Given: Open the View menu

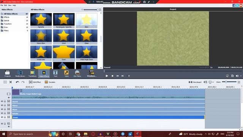Looking at the screenshot, I should pyautogui.click(x=9, y=5).
